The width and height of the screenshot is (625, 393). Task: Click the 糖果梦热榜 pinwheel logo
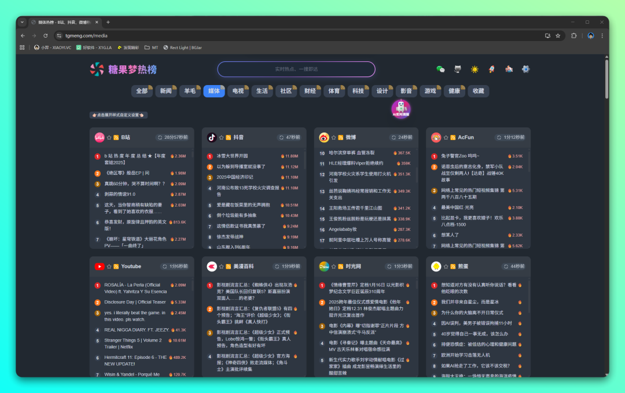97,69
